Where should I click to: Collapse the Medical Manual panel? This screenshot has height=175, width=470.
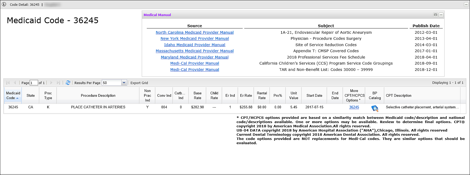tap(441, 15)
